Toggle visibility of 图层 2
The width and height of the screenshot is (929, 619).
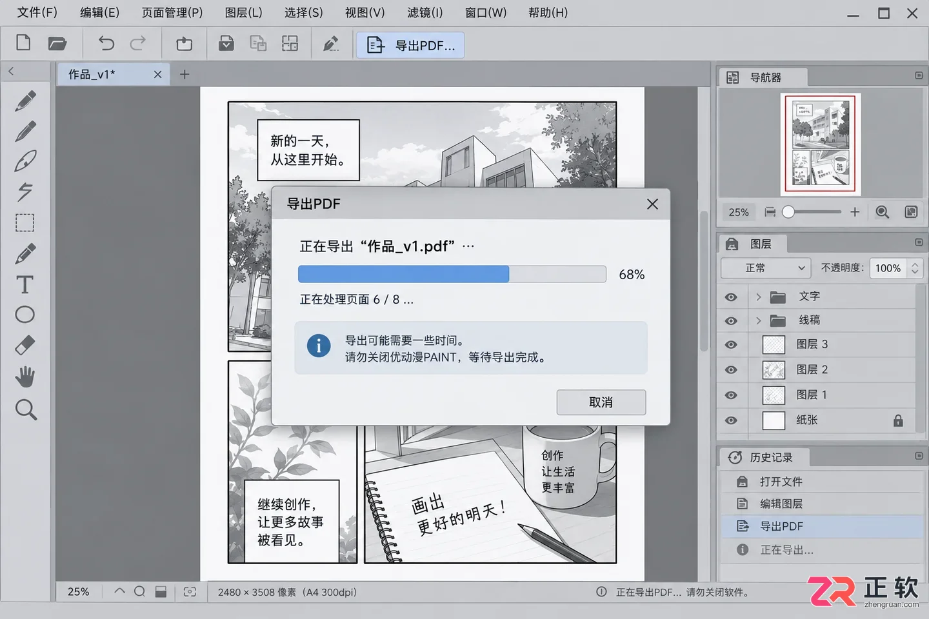731,370
